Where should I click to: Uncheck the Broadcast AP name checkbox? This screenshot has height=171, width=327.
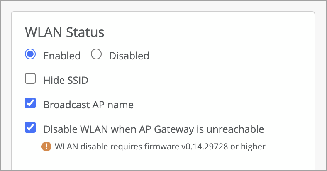click(x=30, y=103)
